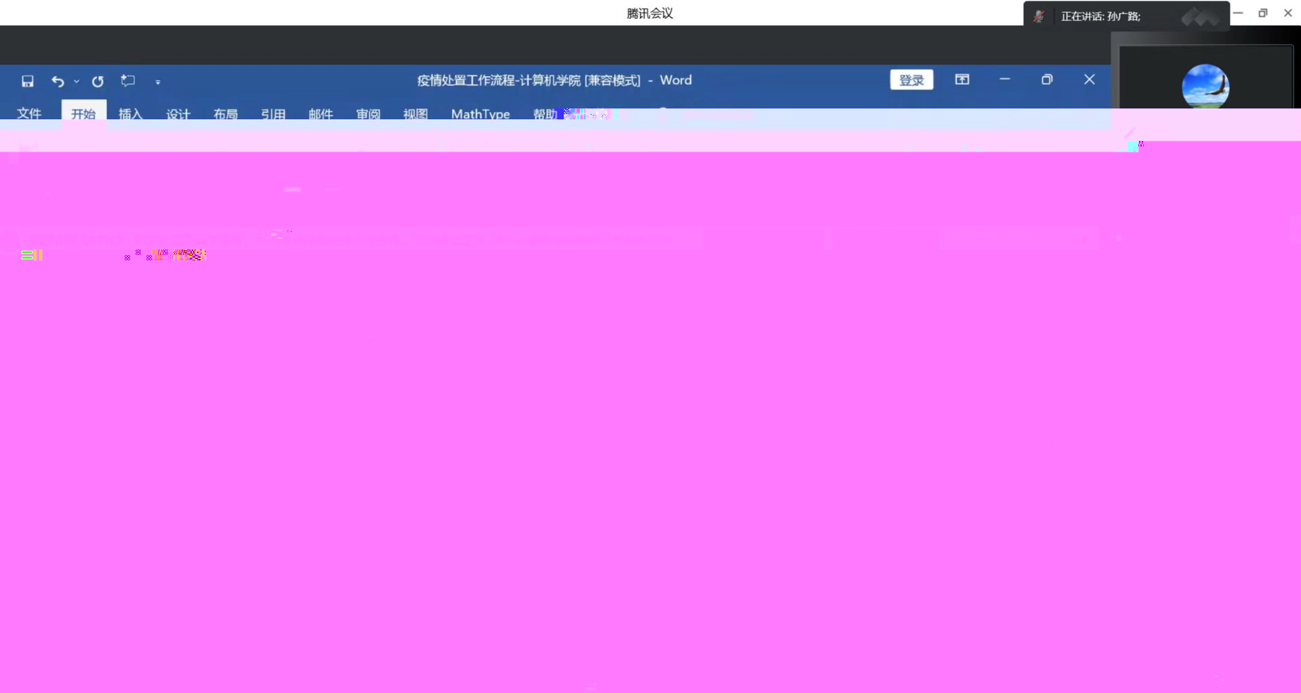Click the ribbon display options icon
Viewport: 1301px width, 693px height.
pyautogui.click(x=962, y=79)
